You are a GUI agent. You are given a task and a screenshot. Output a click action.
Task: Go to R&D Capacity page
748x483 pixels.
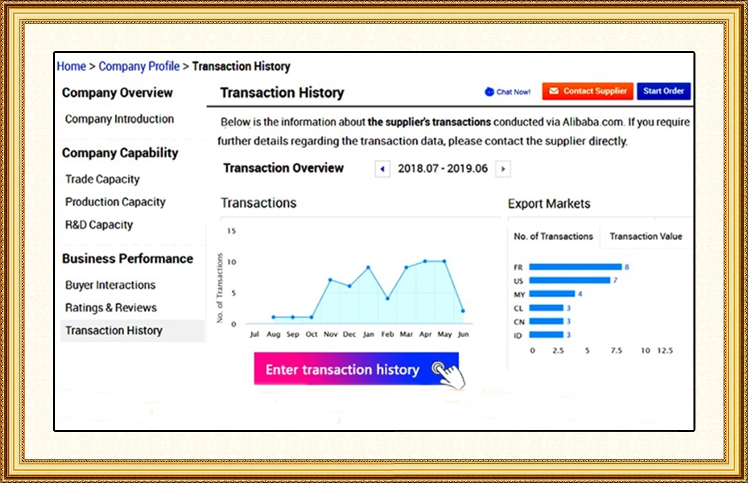[99, 225]
